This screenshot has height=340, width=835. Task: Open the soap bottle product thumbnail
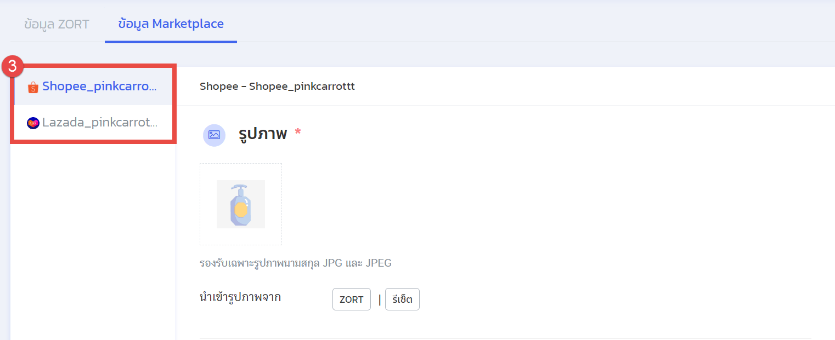point(241,204)
